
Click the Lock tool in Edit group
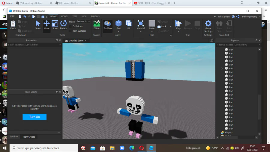point(162,26)
